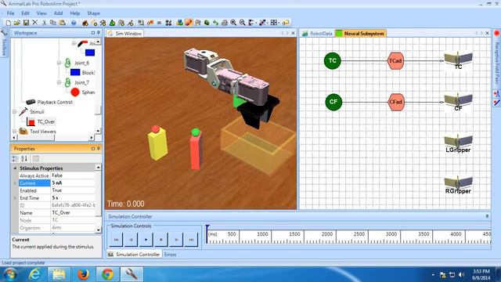This screenshot has width=501, height=282.
Task: Click the Property Pages icon in Properties toolbar
Action: point(35,158)
